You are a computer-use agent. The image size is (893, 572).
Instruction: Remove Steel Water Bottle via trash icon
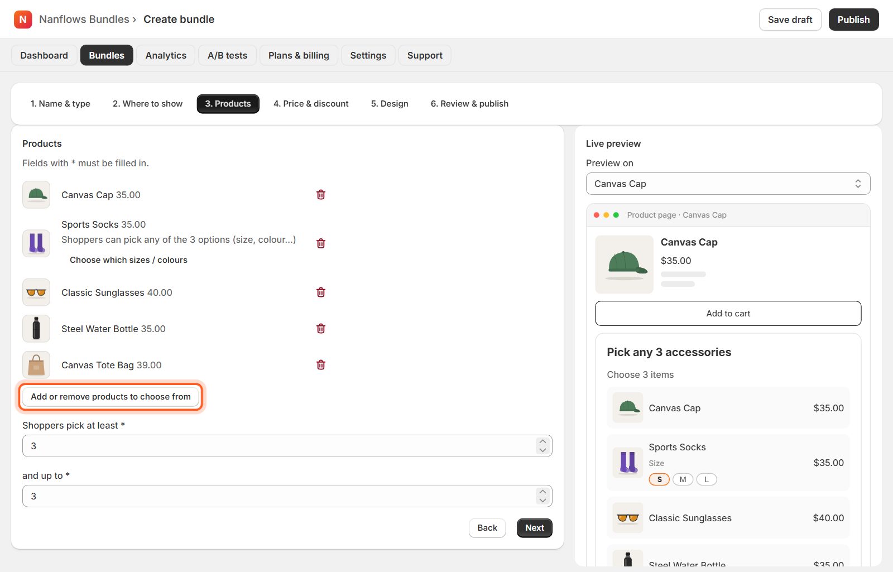pyautogui.click(x=321, y=329)
